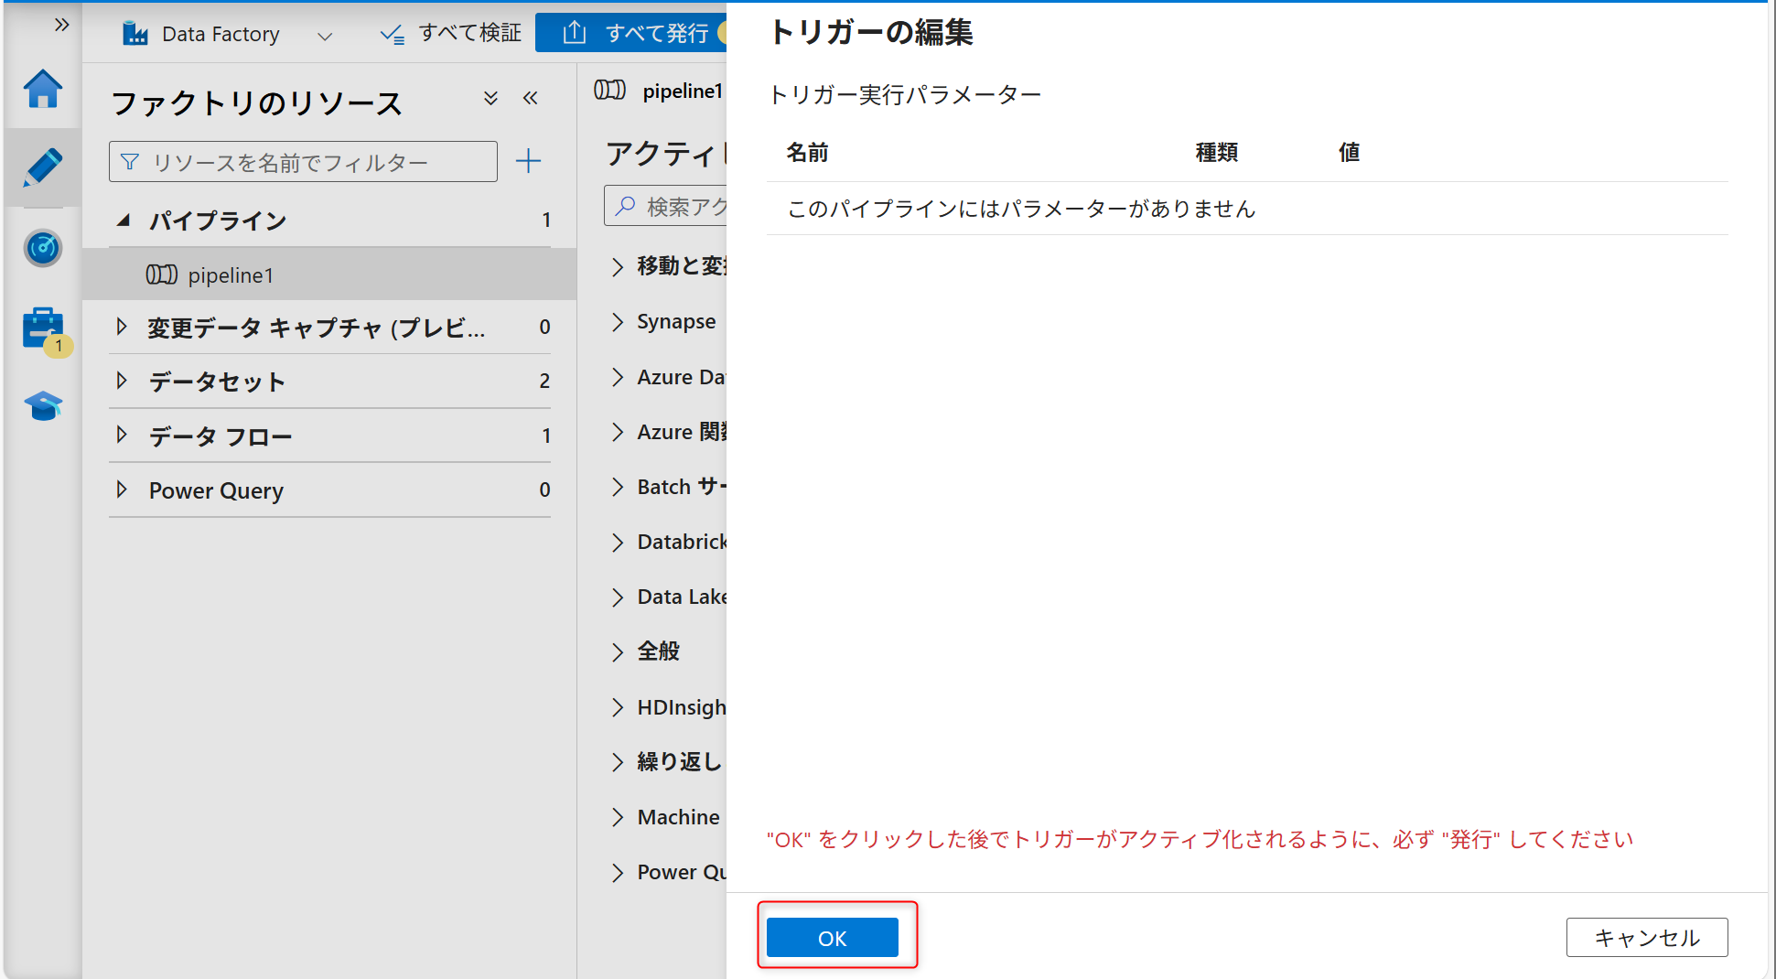Click the plus icon to add resource
This screenshot has height=979, width=1776.
[x=528, y=162]
